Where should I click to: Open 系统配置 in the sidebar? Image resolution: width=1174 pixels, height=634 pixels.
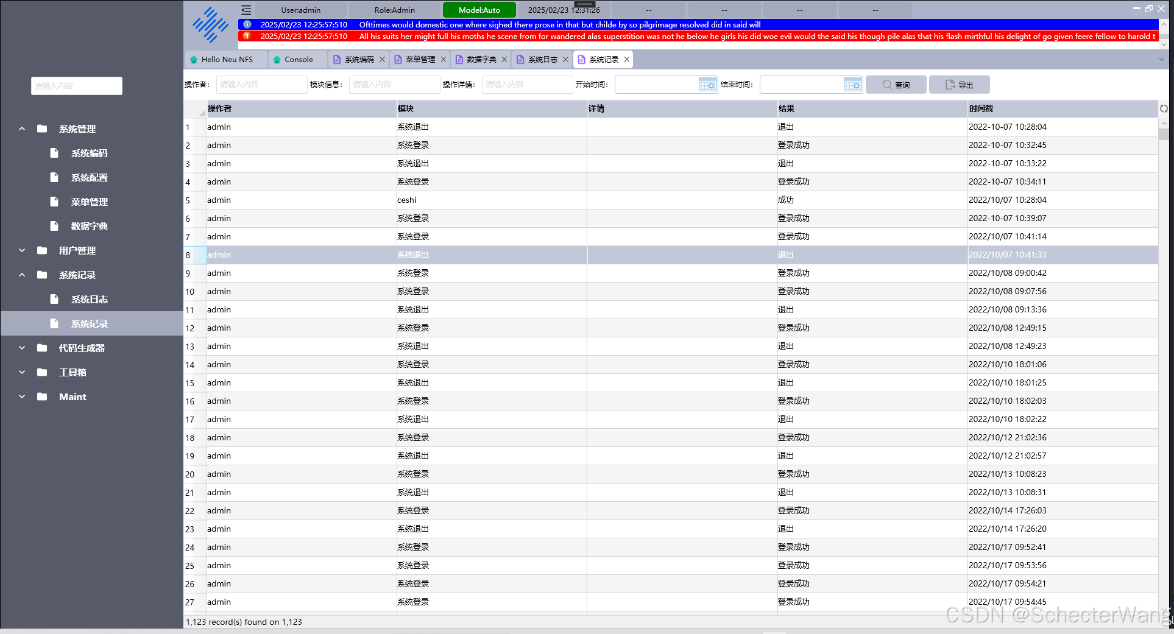pos(89,177)
